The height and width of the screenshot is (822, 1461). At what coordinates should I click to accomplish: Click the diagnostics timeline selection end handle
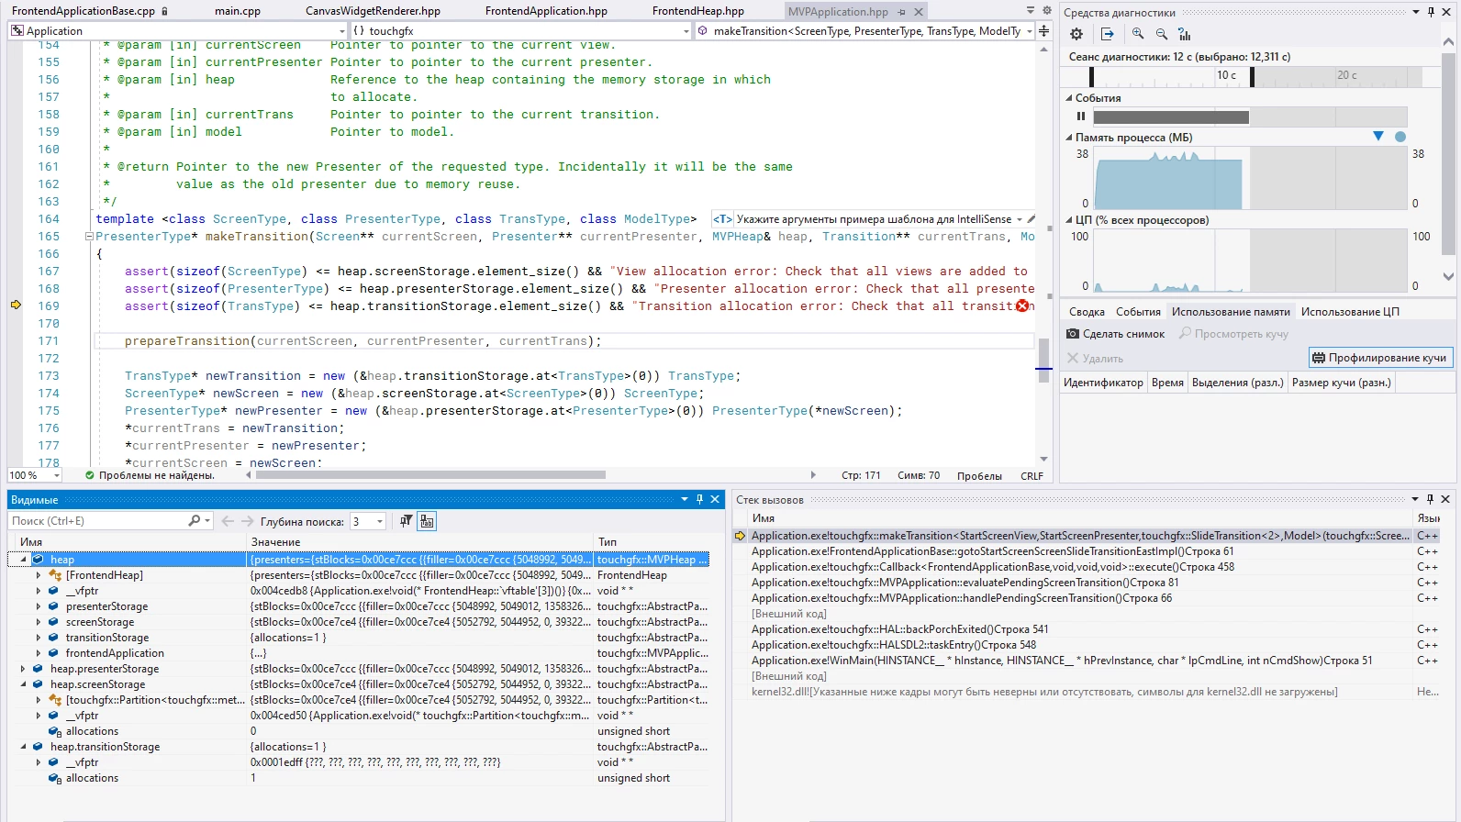click(1252, 76)
